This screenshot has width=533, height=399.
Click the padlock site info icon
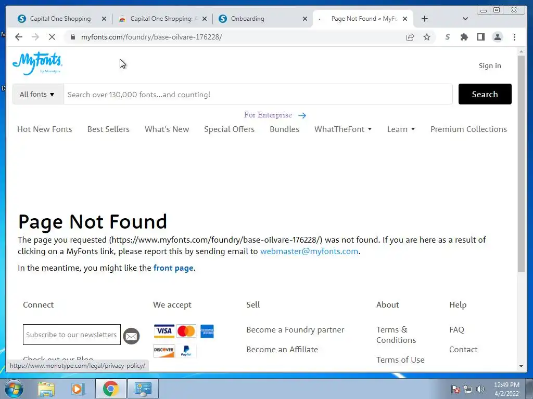73,37
